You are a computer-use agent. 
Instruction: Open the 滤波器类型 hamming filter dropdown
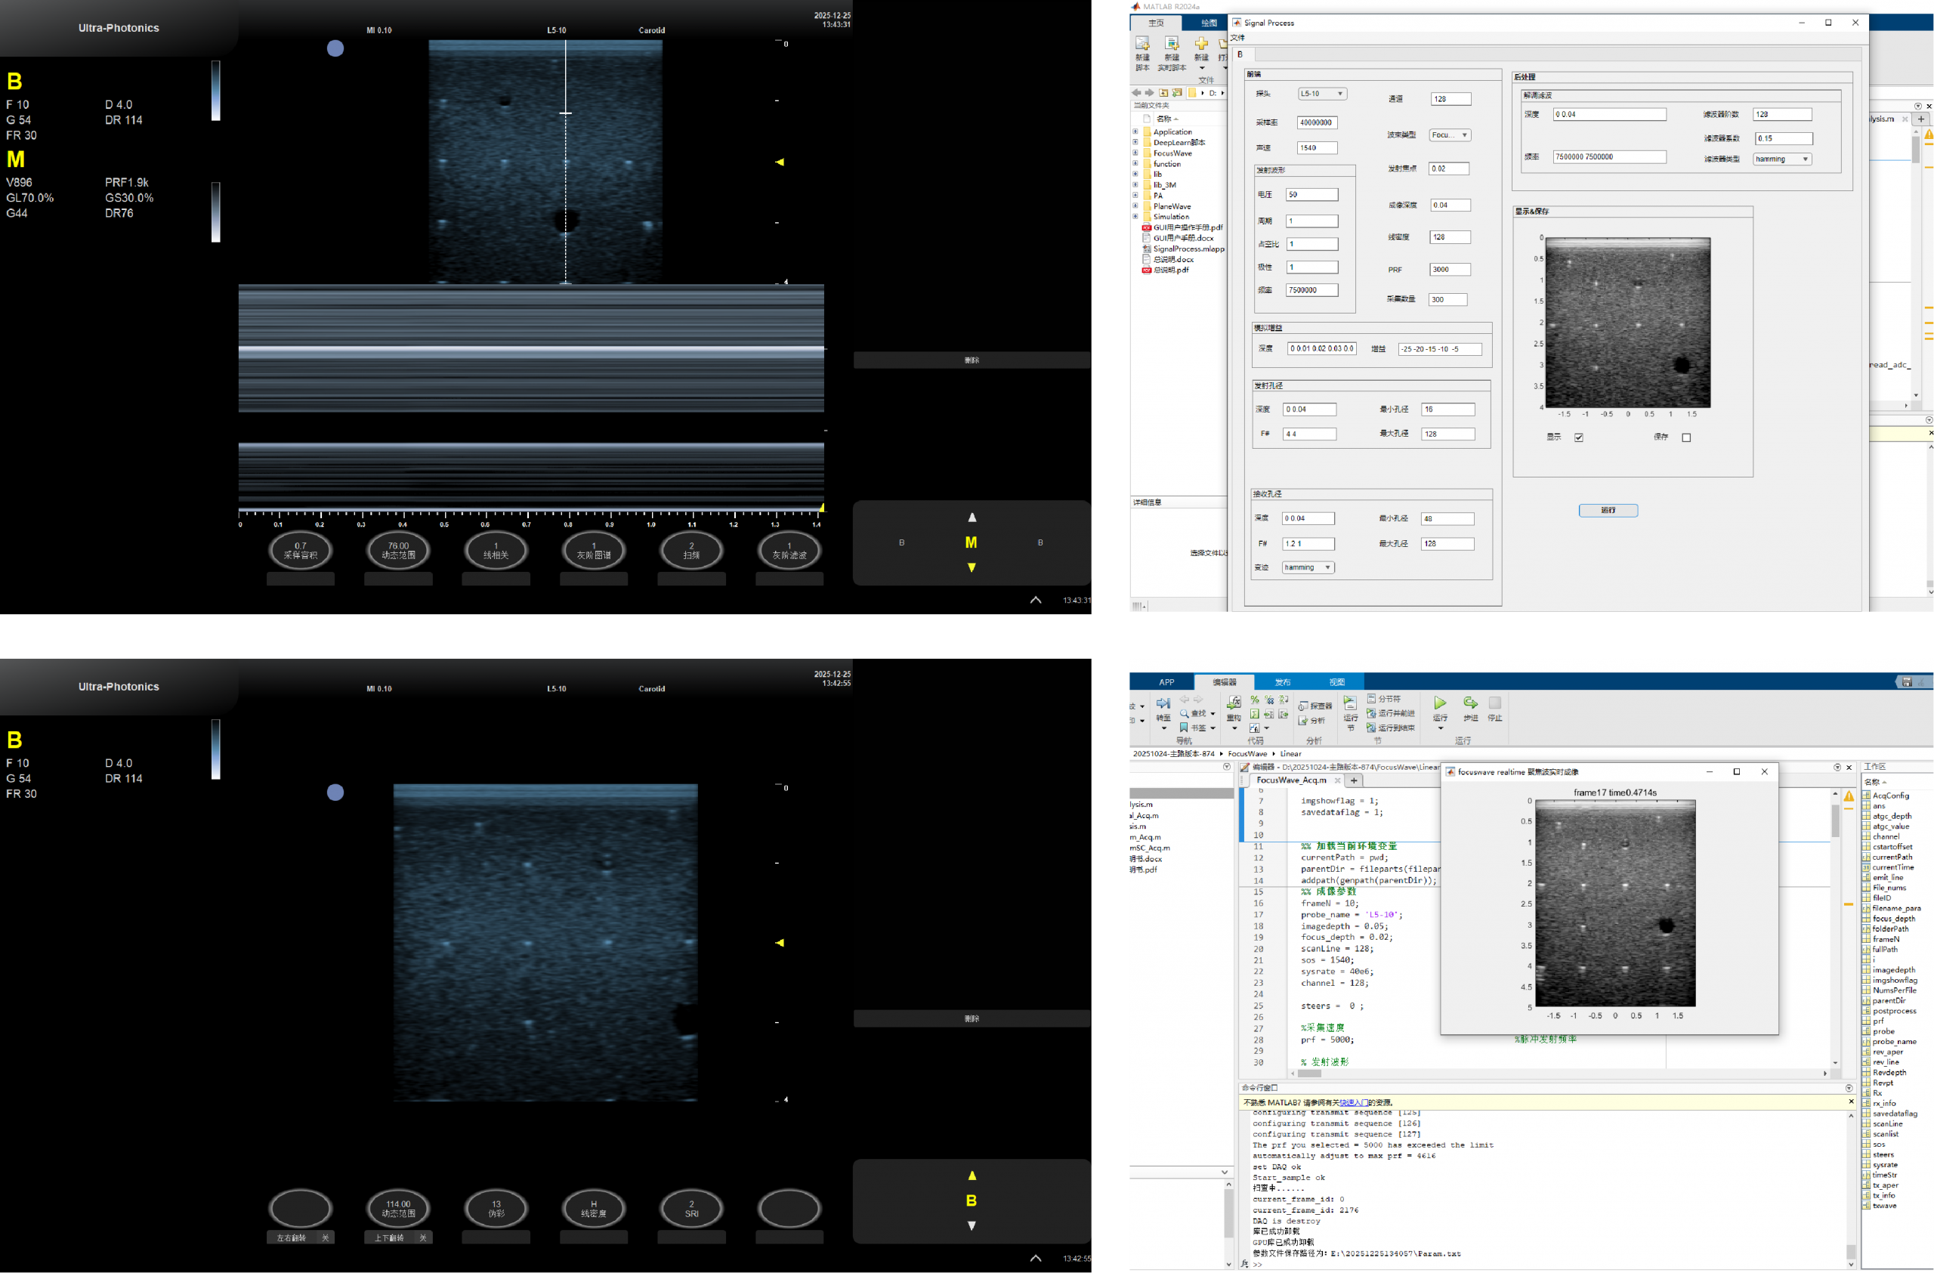click(1782, 159)
